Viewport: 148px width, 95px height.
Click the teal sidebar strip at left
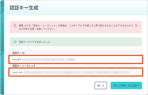click(2, 47)
